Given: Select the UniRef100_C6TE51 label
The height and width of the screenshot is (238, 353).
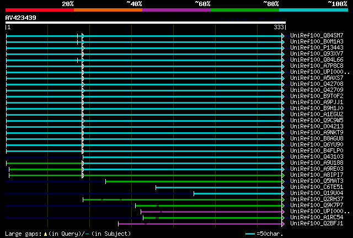Looking at the screenshot, I should (317, 187).
